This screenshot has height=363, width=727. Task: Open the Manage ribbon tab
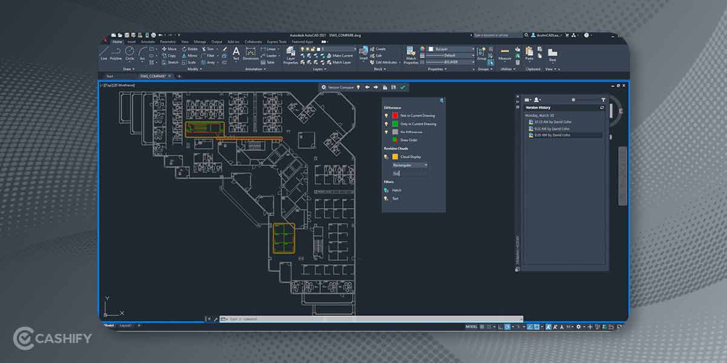(199, 41)
